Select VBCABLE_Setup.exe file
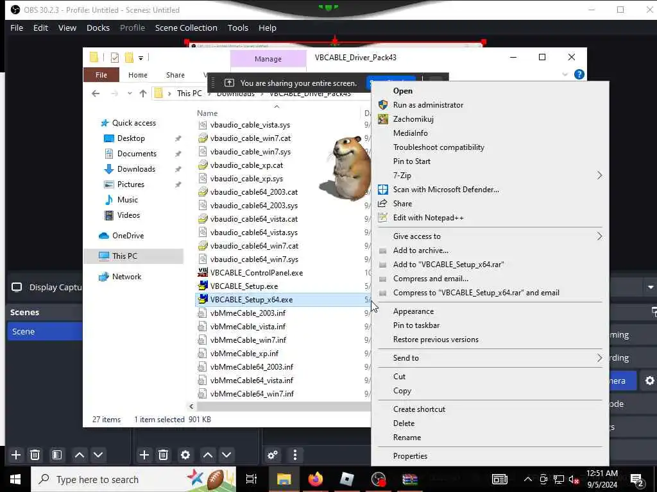The width and height of the screenshot is (657, 492). [x=244, y=286]
